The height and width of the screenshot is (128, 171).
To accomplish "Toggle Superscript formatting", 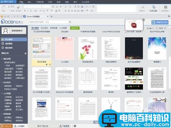I will (40, 11).
